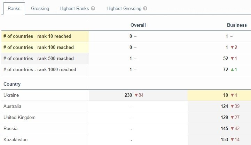Click help icon beside Highest Ranks

pos(93,8)
